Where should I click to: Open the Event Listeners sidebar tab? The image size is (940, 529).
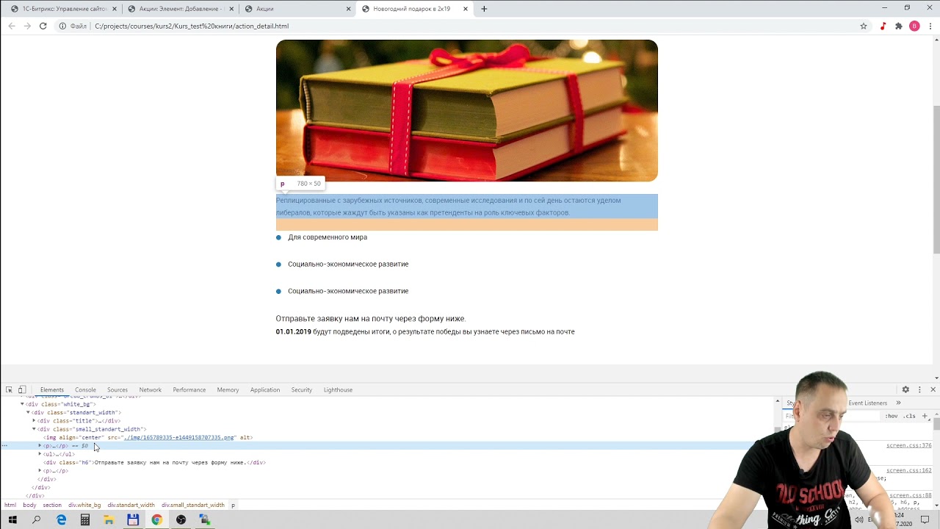(x=868, y=403)
